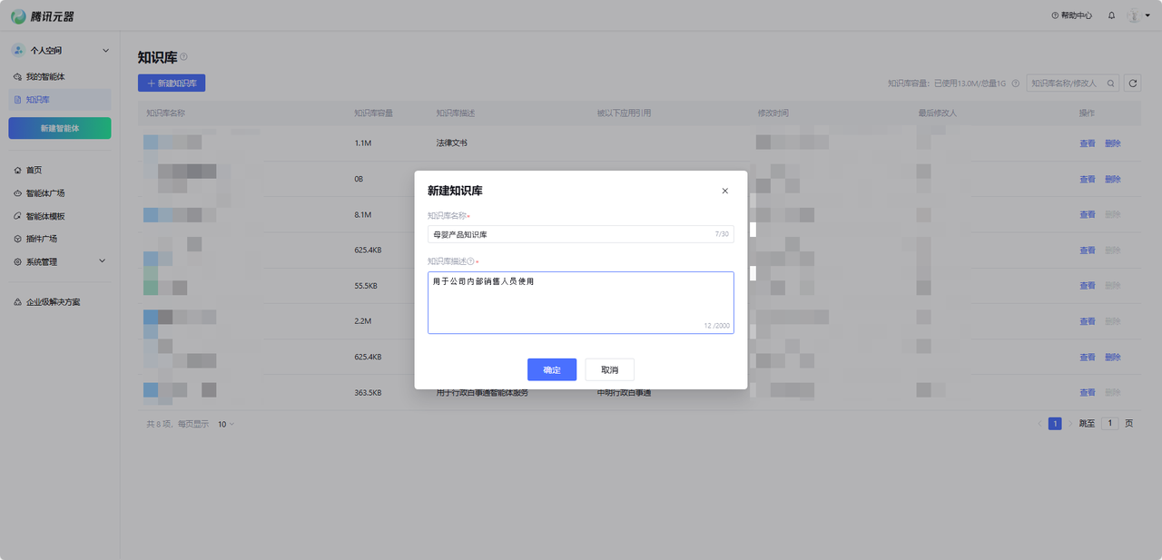Click the 1.1M capacity cell
The image size is (1162, 560).
click(x=363, y=143)
